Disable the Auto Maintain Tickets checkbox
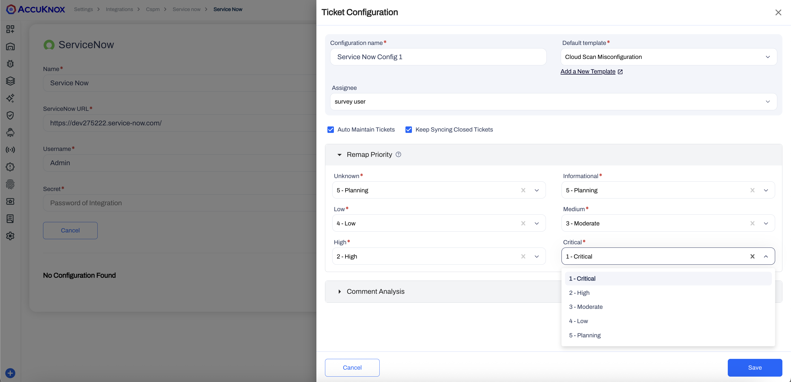The height and width of the screenshot is (382, 791). point(330,129)
